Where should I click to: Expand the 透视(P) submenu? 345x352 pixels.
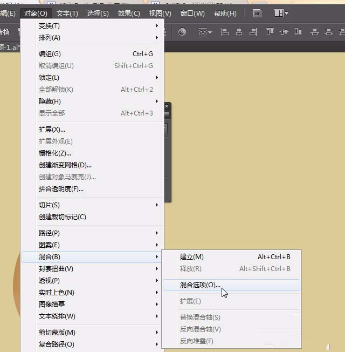coord(92,281)
